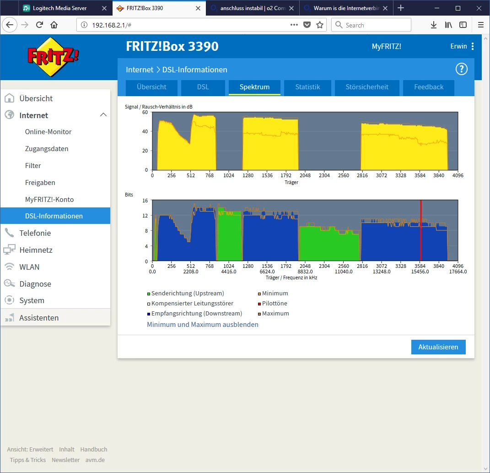This screenshot has height=473, width=490.
Task: Click the Assistenten wizard icon
Action: pos(9,317)
